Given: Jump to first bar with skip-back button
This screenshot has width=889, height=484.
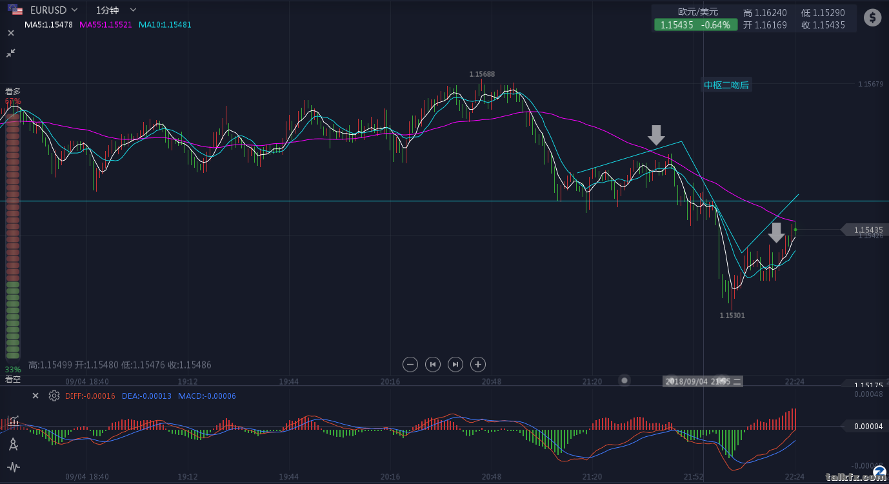Looking at the screenshot, I should (433, 365).
